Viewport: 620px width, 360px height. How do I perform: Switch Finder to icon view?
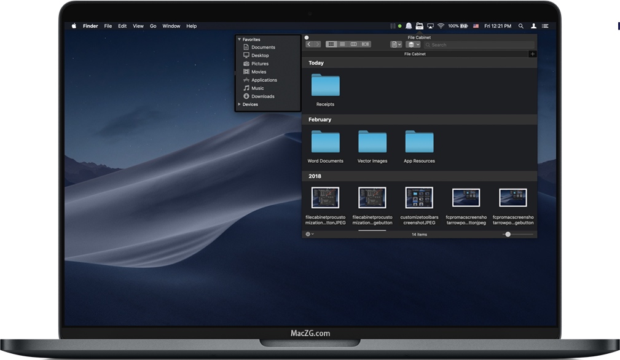coord(332,44)
